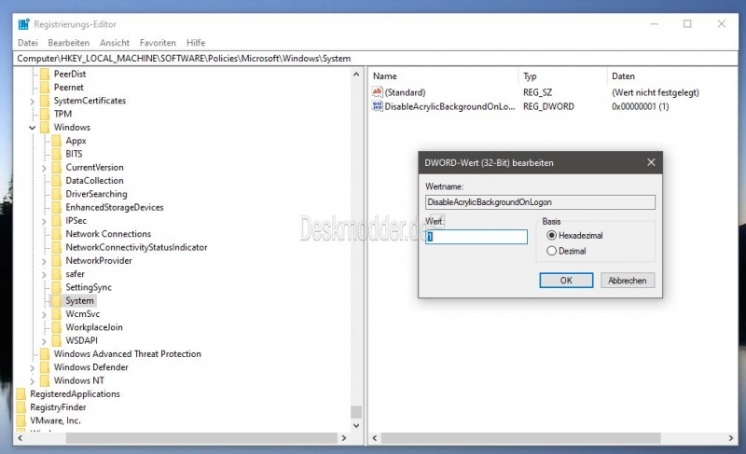Viewport: 746px width, 454px height.
Task: Close the DWORD-Wert bearbeiten dialog
Action: point(651,162)
